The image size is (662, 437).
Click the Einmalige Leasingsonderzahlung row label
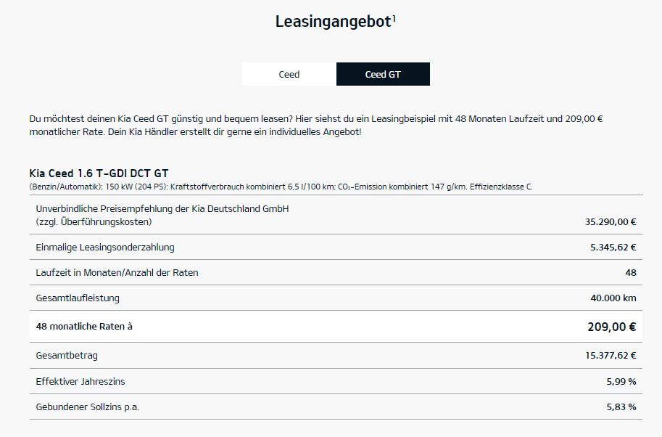[105, 247]
